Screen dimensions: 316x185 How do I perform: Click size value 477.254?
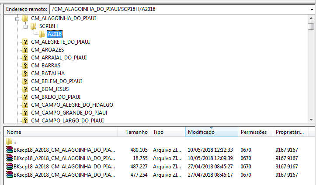point(139,175)
